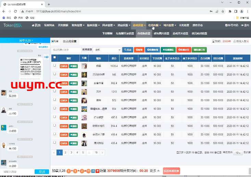Open a new browser tab with plus icon
This screenshot has width=251, height=177.
[x=49, y=4]
